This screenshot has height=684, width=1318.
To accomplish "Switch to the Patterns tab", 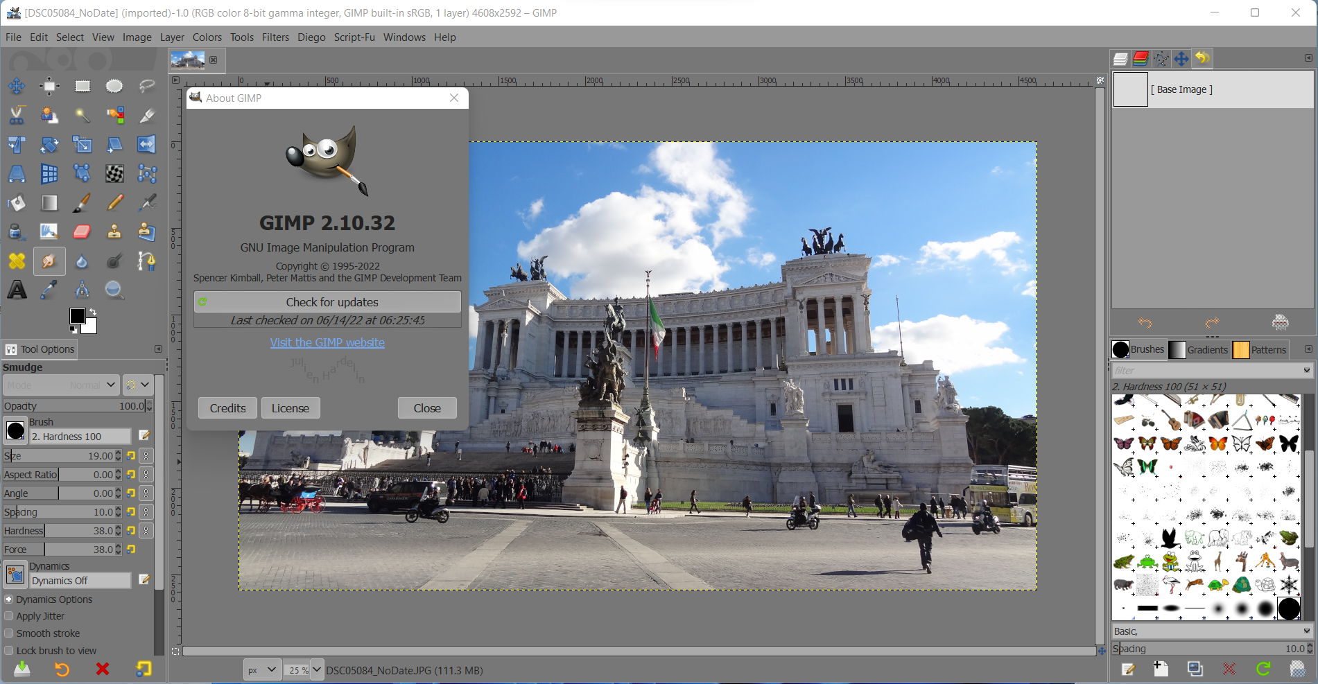I will click(1260, 350).
